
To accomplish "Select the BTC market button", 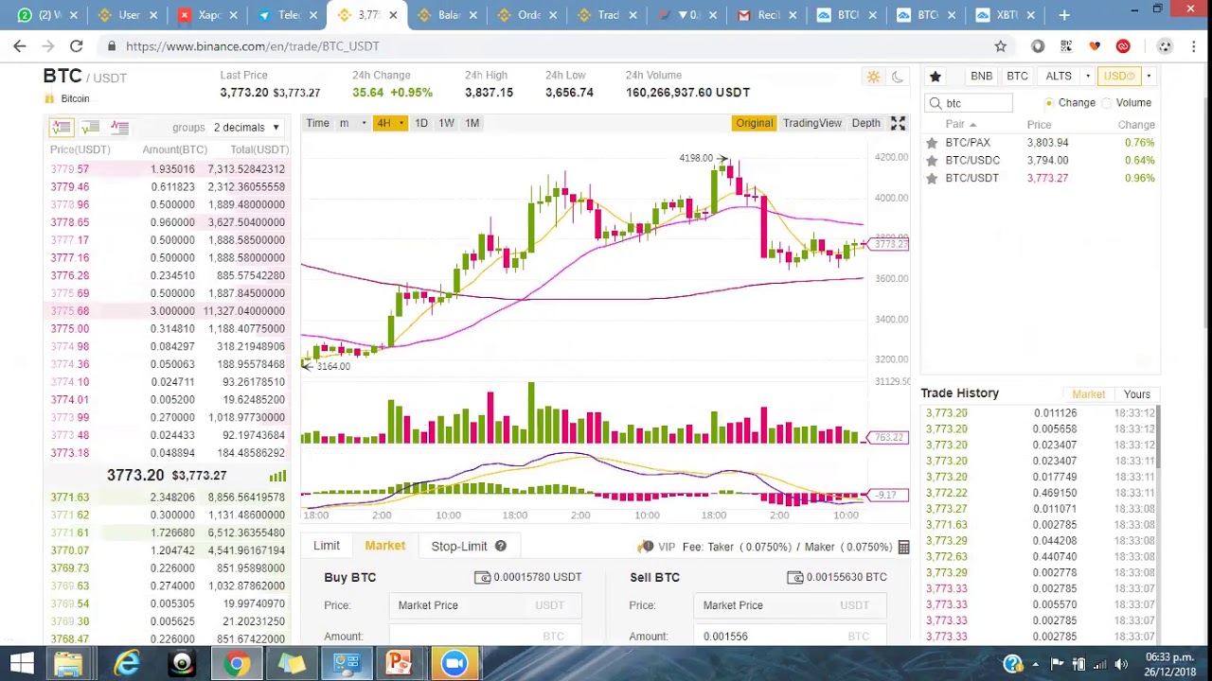I will [x=1017, y=77].
